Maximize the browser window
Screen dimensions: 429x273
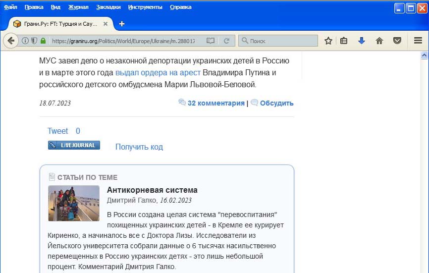[x=411, y=8]
